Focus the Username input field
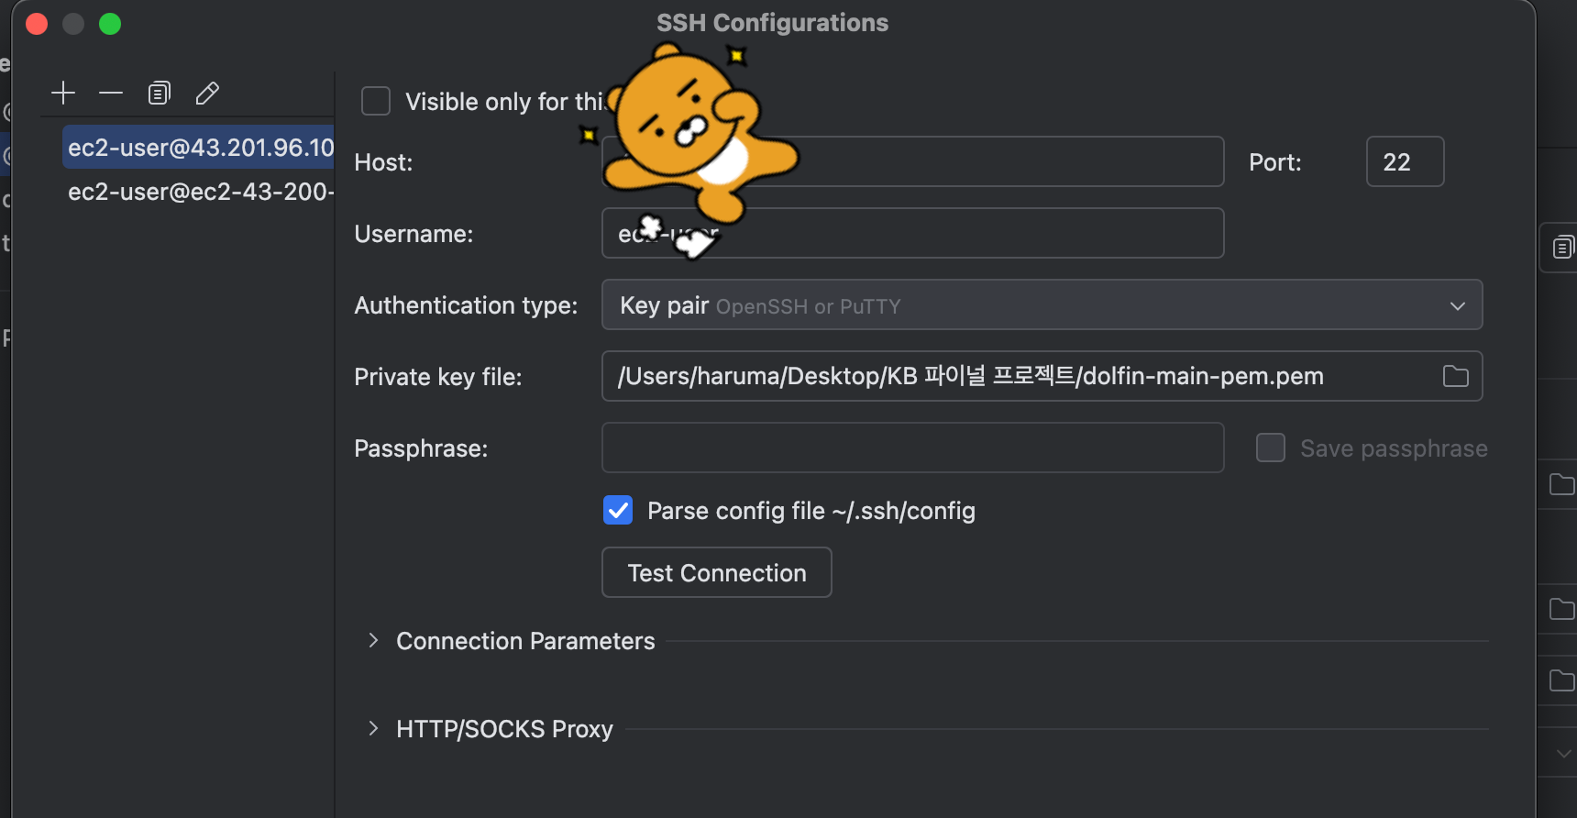The width and height of the screenshot is (1577, 818). (x=912, y=233)
